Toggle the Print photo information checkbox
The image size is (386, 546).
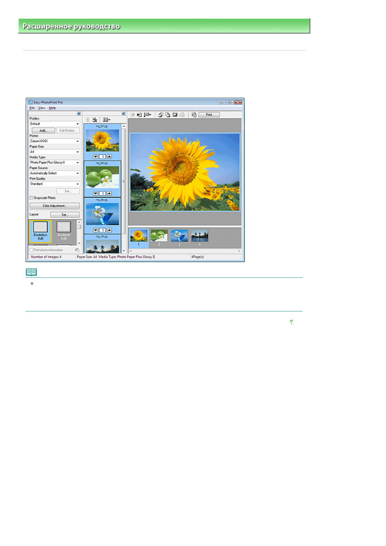tap(31, 250)
